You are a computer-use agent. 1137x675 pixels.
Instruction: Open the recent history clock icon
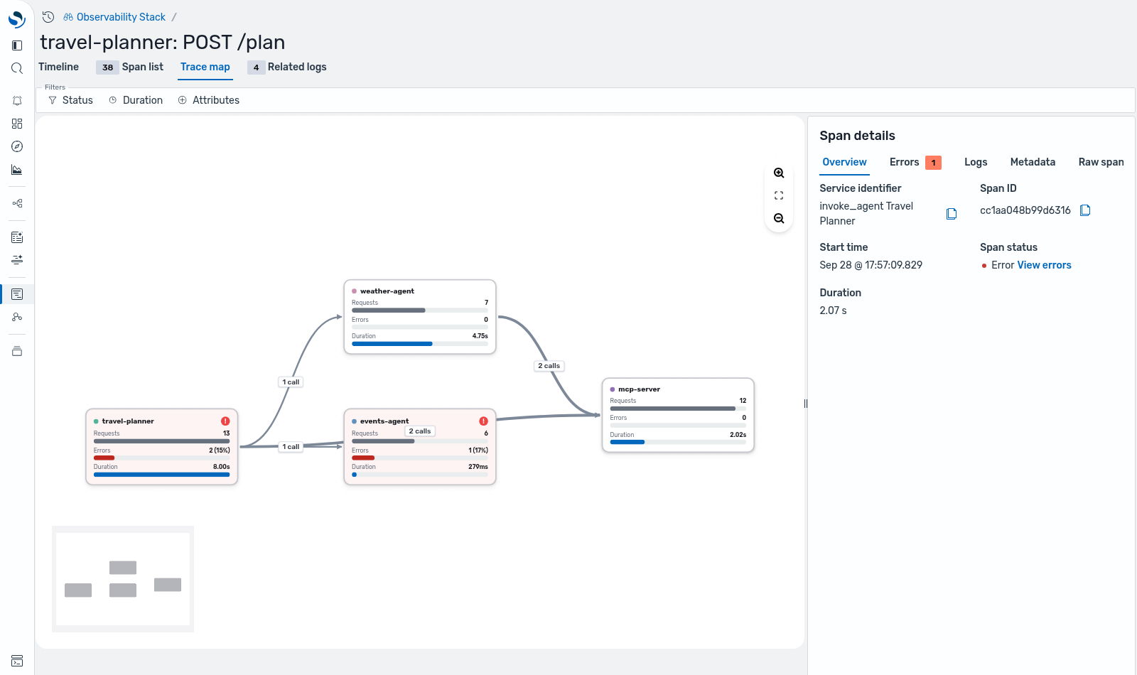[x=48, y=17]
